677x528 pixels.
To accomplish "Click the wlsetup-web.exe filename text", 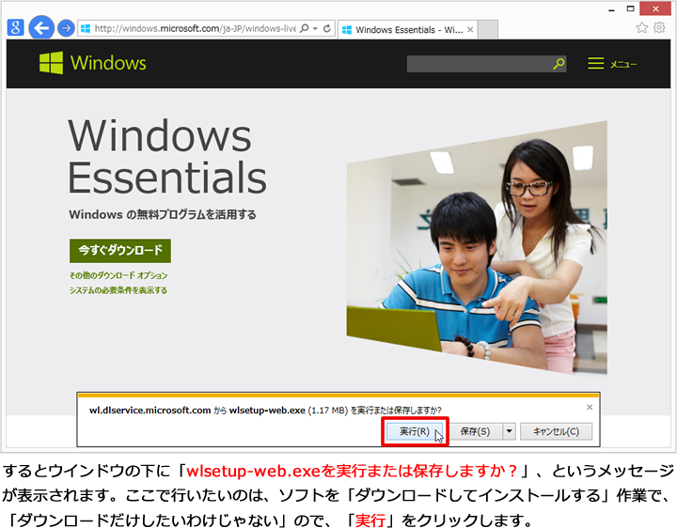I will [267, 411].
